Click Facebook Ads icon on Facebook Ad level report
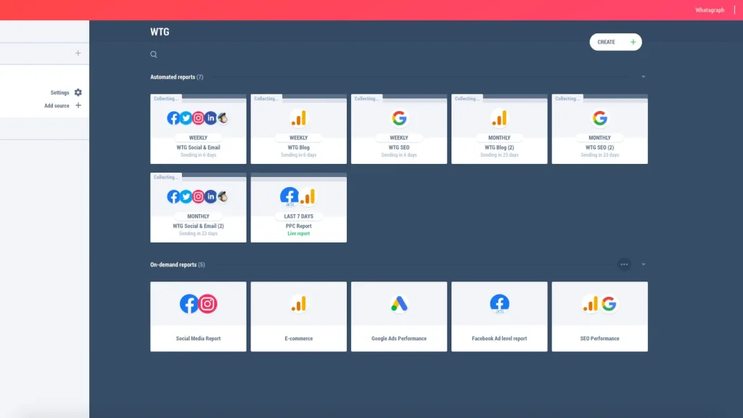 (499, 304)
